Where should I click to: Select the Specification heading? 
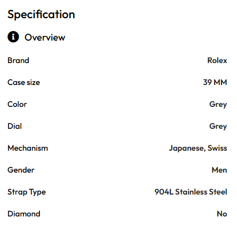click(x=41, y=14)
